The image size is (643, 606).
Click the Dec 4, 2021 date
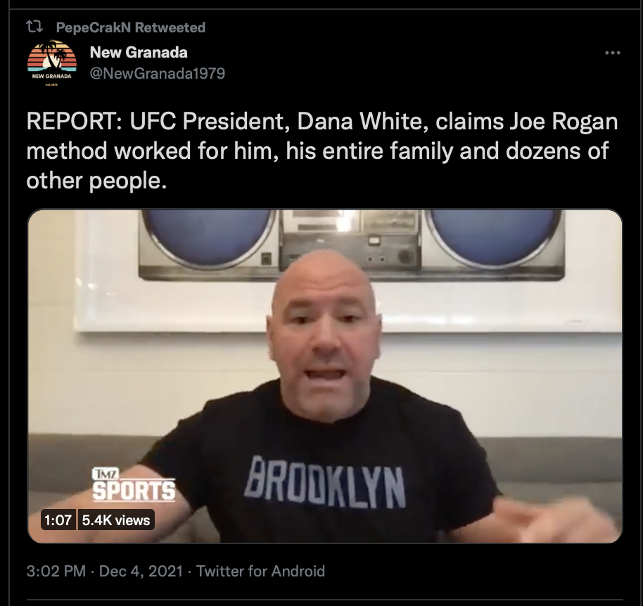pyautogui.click(x=141, y=571)
